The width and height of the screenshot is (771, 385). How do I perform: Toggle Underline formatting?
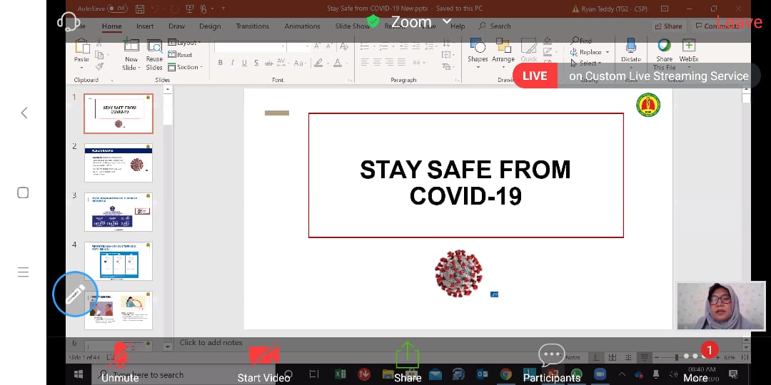(244, 63)
